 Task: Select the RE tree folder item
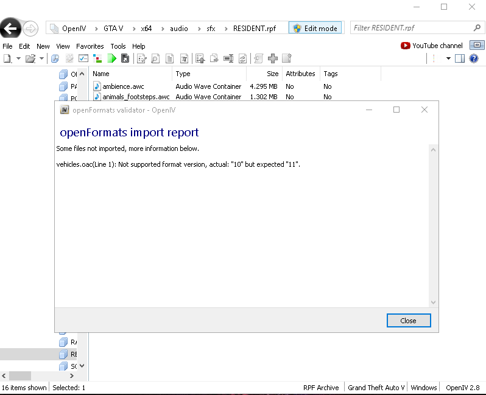pyautogui.click(x=68, y=354)
